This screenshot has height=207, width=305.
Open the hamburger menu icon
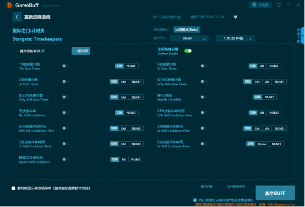pyautogui.click(x=279, y=5)
